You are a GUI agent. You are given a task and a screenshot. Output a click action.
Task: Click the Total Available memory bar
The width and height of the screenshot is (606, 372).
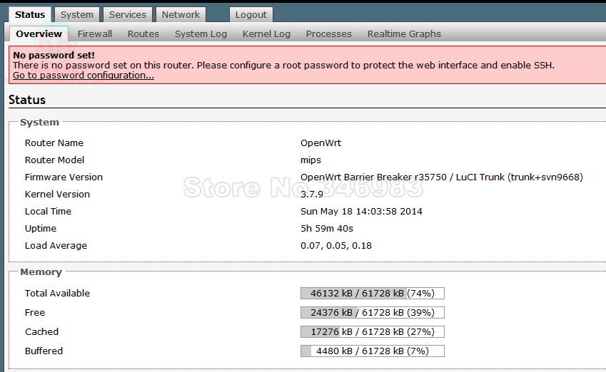click(372, 294)
